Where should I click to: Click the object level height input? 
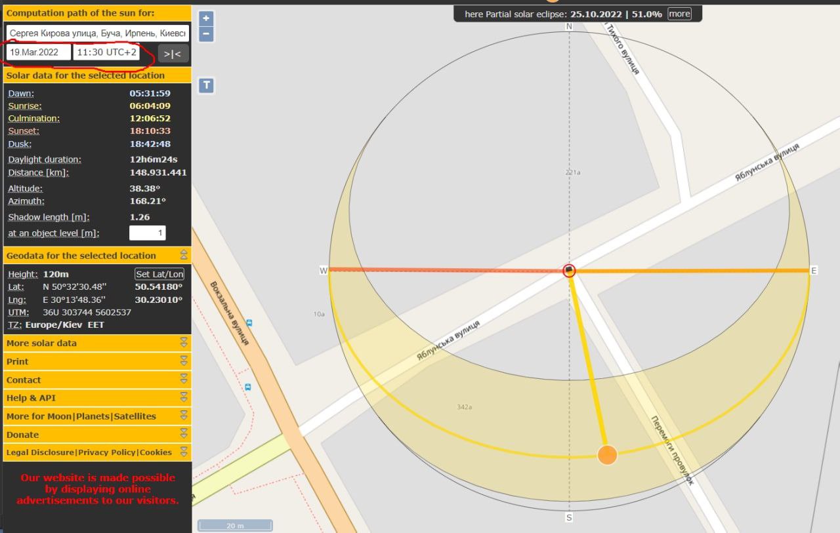[x=148, y=233]
